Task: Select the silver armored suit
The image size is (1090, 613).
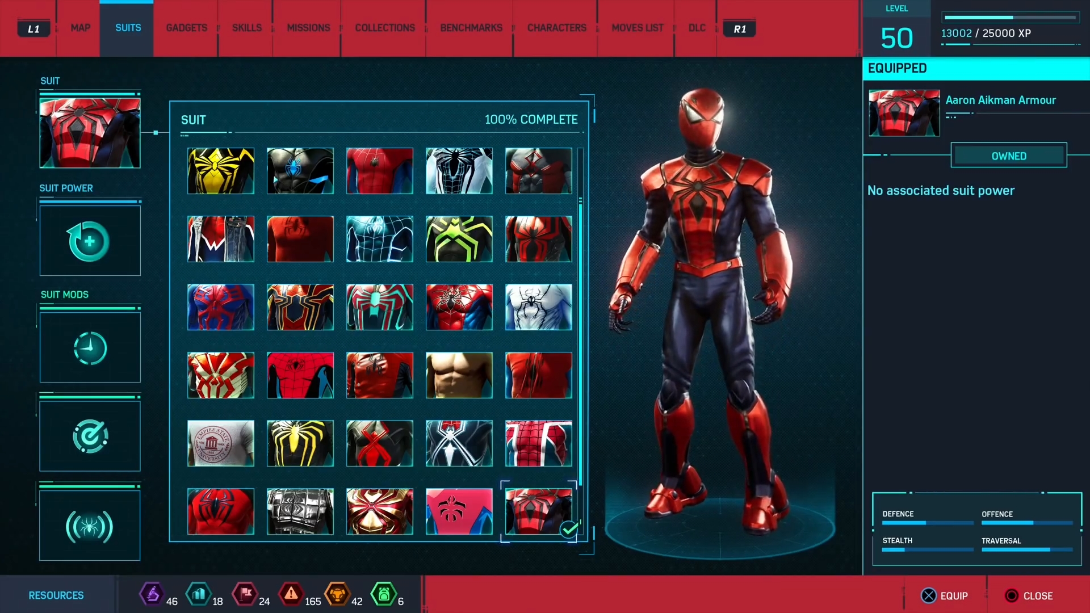Action: click(300, 511)
